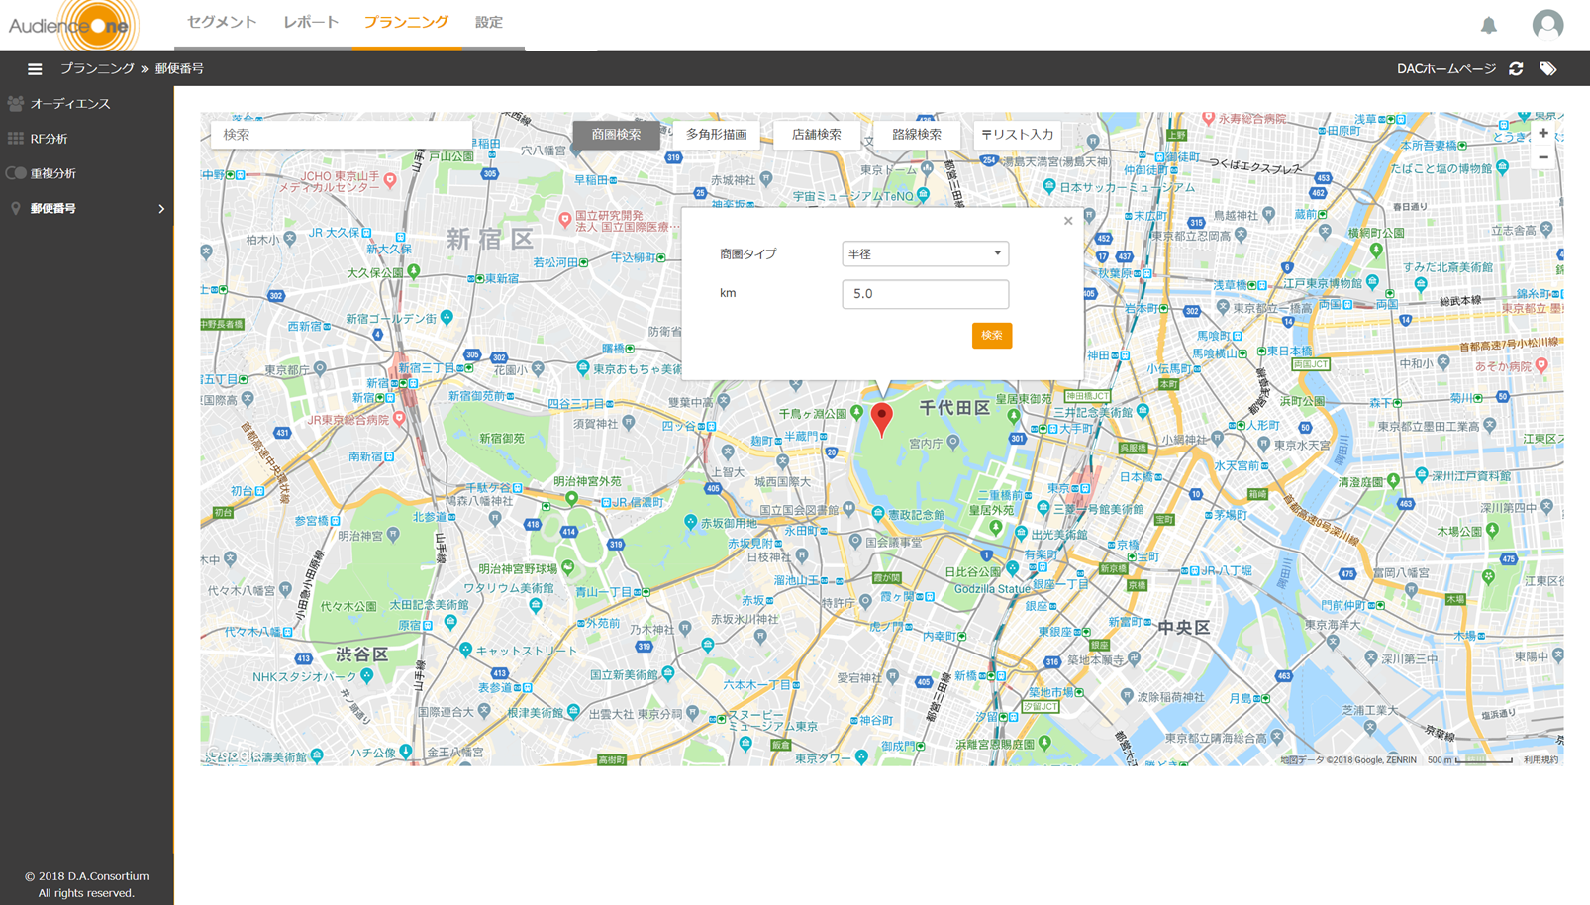Switch to 多角形描画 drawing mode
This screenshot has width=1590, height=905.
tap(720, 134)
